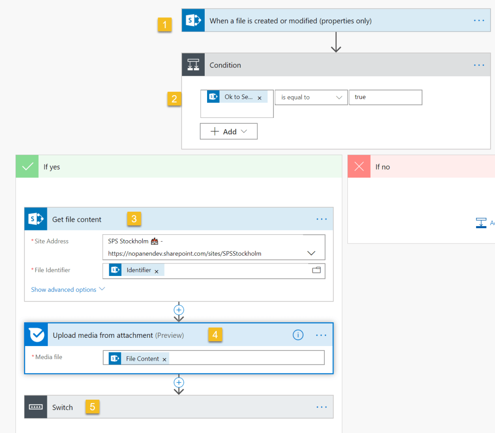
Task: Remove the Ok to Se... token from condition
Action: click(259, 98)
